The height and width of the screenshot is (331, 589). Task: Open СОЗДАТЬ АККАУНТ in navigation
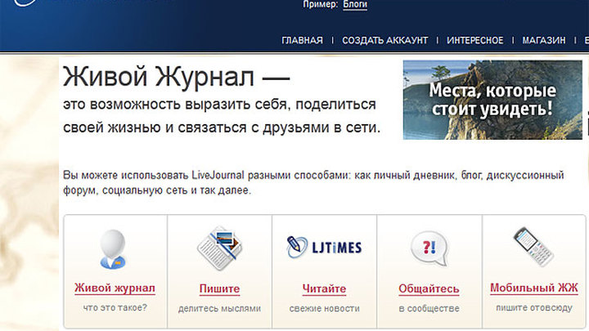click(385, 41)
